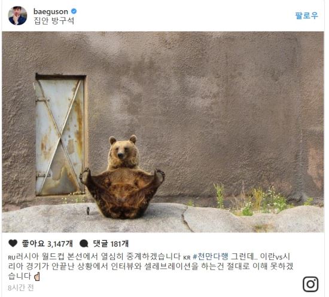Tap the heart like icon
Screen dimensions: 329x297
pos(13,243)
